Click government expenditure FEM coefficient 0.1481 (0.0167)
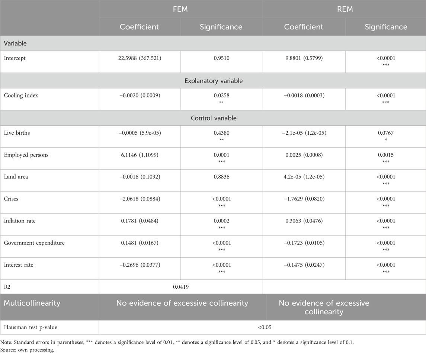 140,243
